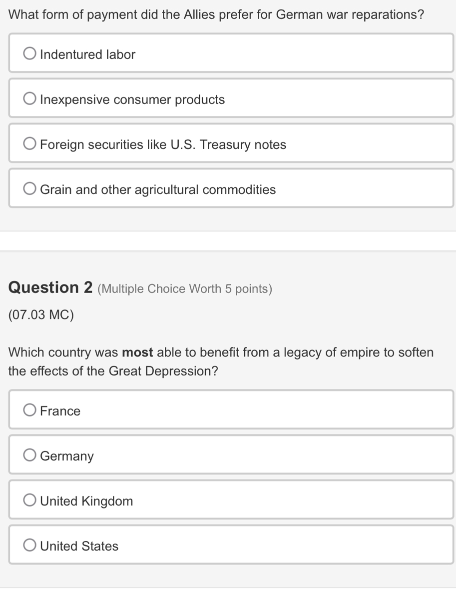The image size is (456, 601).
Task: Click the 'Indentured labor' answer text
Action: (x=88, y=54)
